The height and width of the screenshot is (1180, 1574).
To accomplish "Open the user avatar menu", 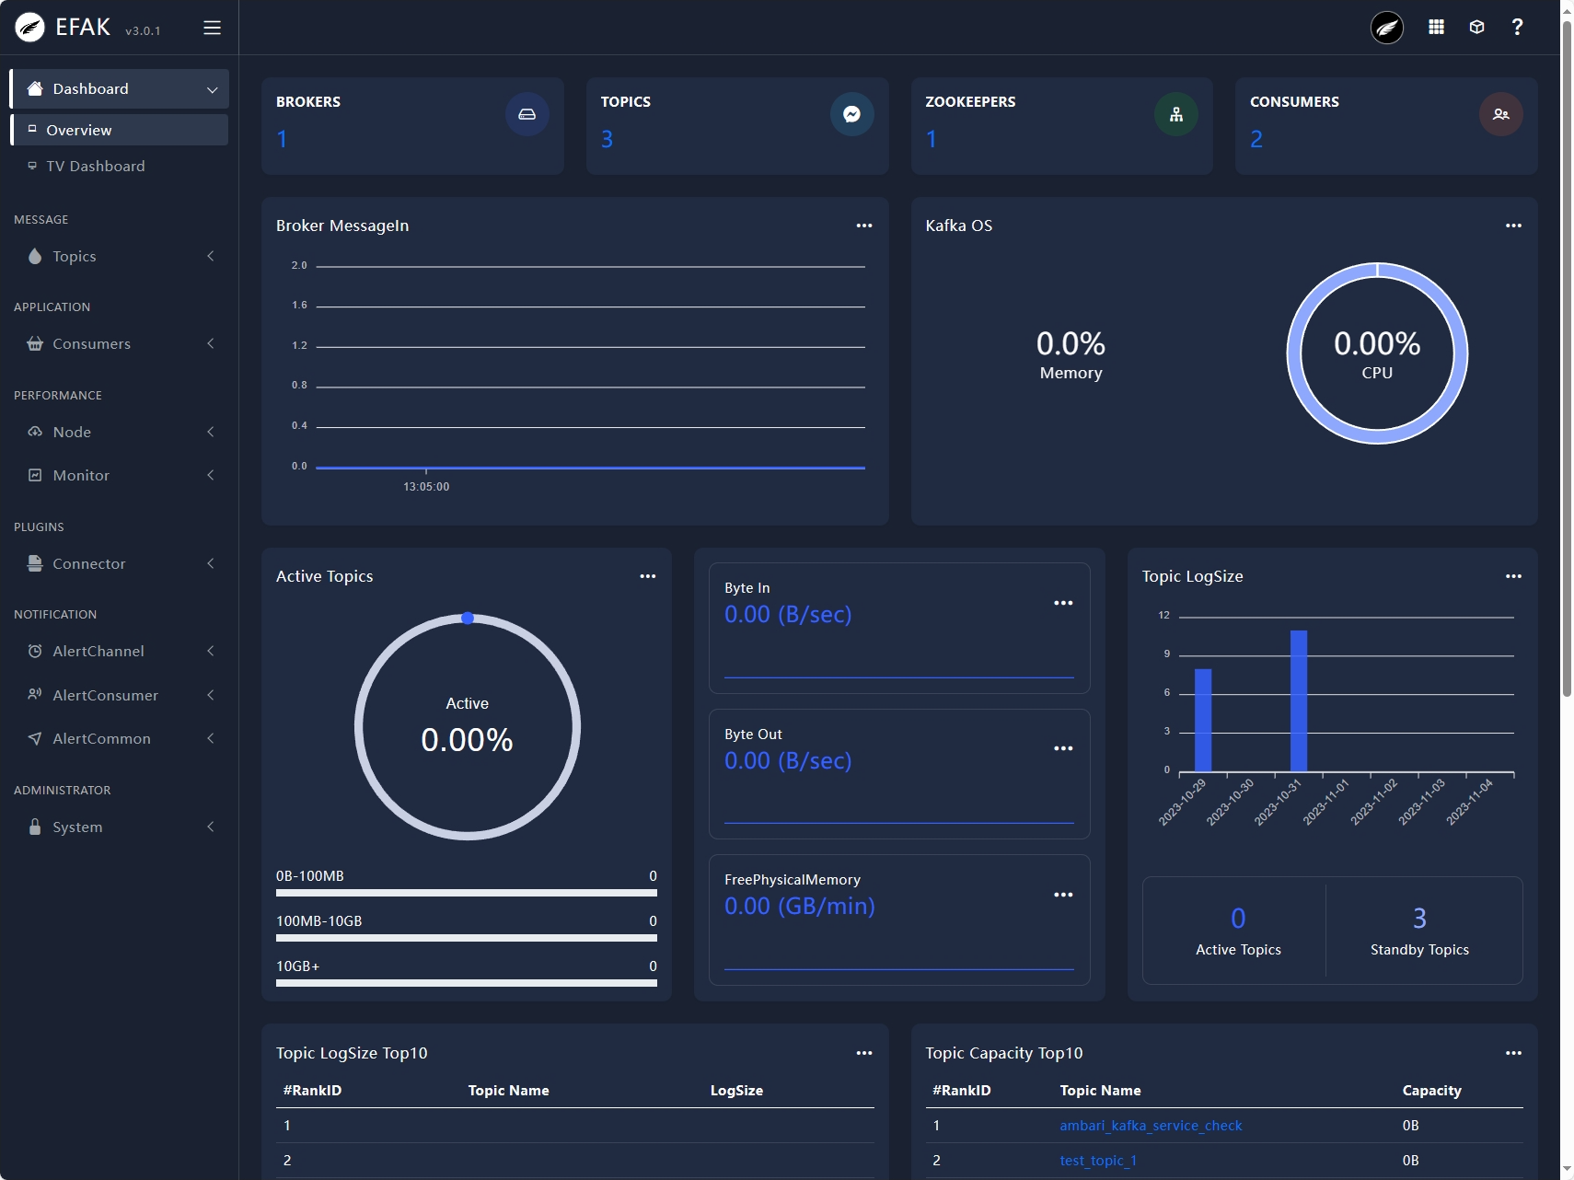I will [1386, 28].
